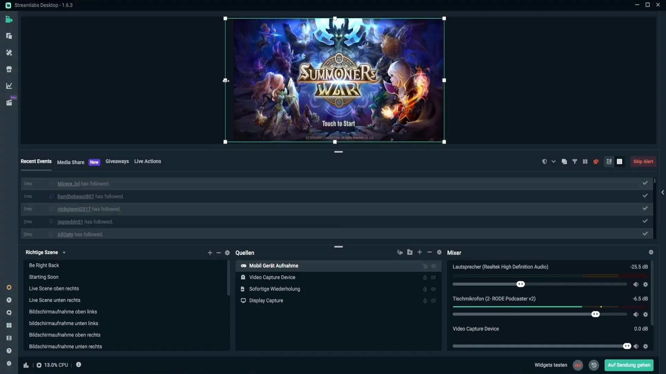Mark jaggeddn51 follow event as read
This screenshot has width=666, height=374.
click(645, 221)
